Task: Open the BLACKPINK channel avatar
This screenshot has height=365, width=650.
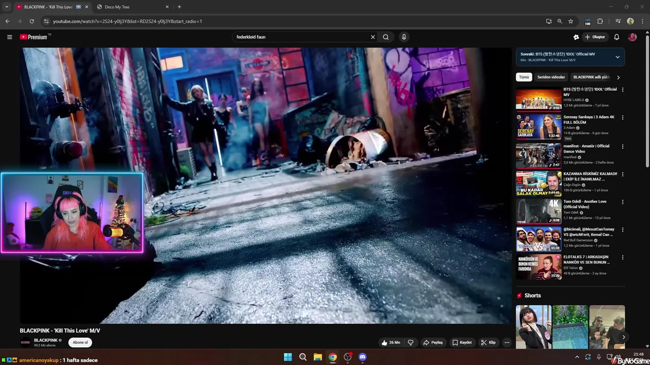Action: click(x=25, y=342)
